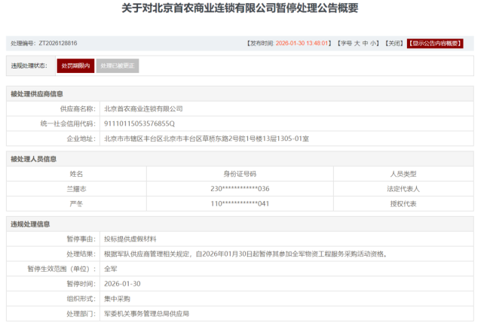The width and height of the screenshot is (490, 332).
Task: Set font size to small (小)
Action: [374, 44]
